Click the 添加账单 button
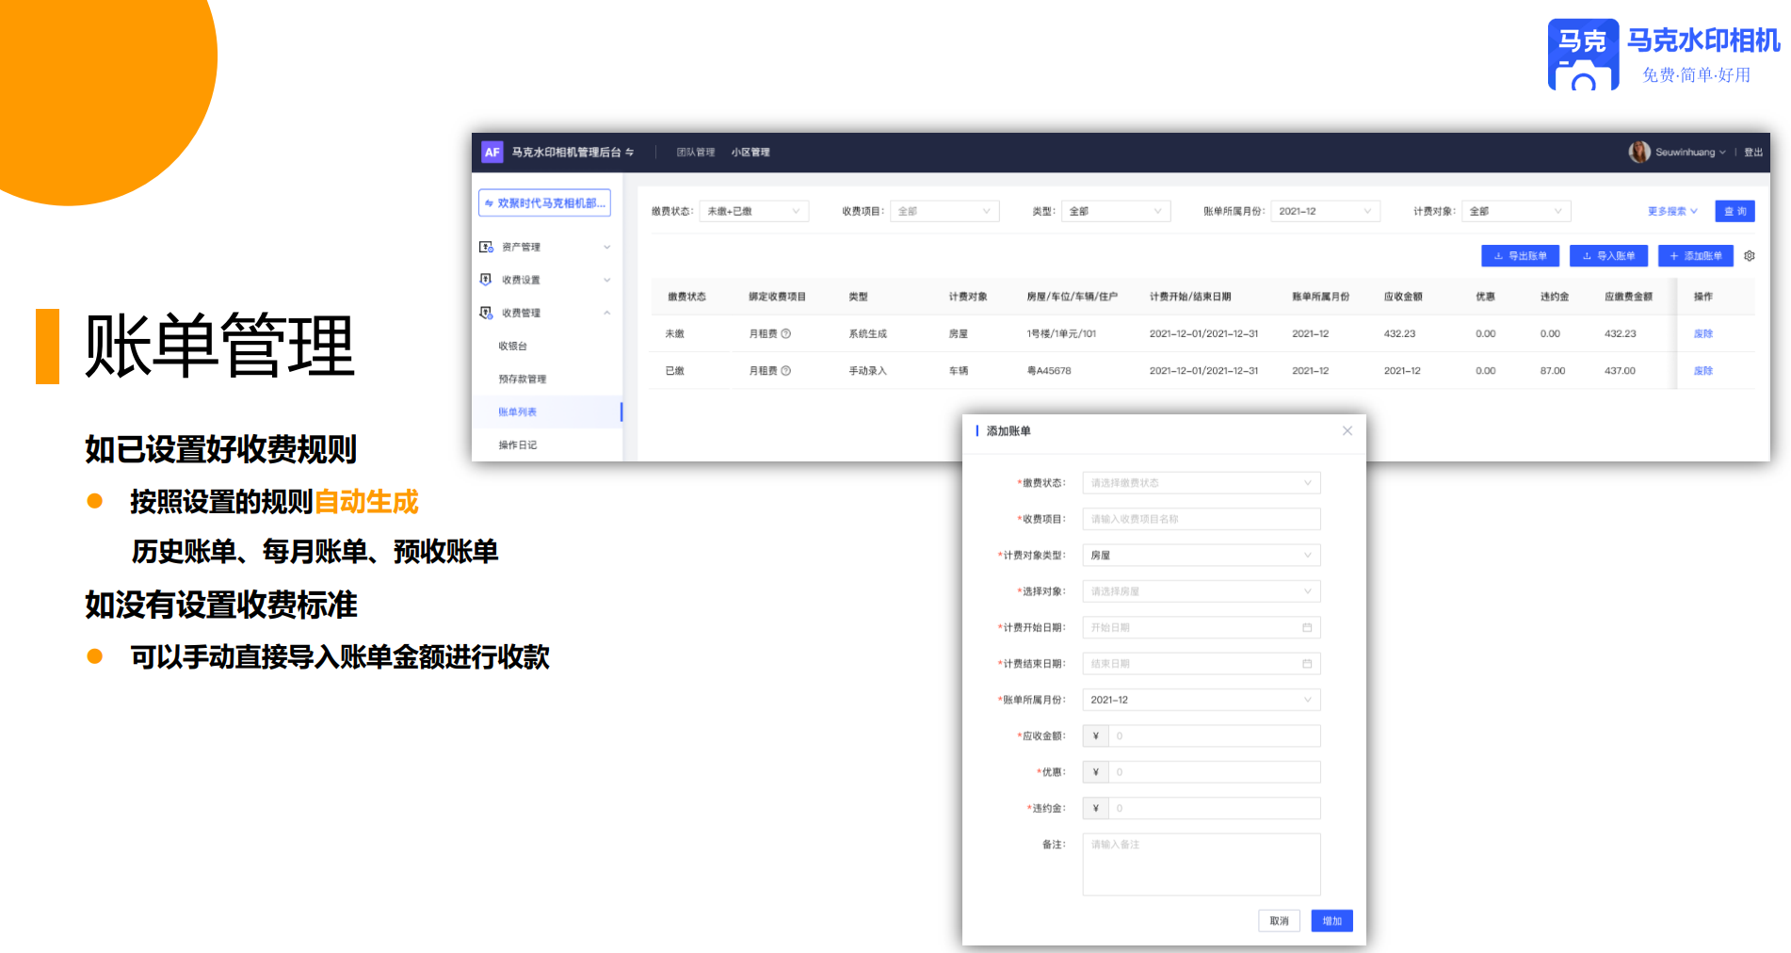 coord(1696,256)
